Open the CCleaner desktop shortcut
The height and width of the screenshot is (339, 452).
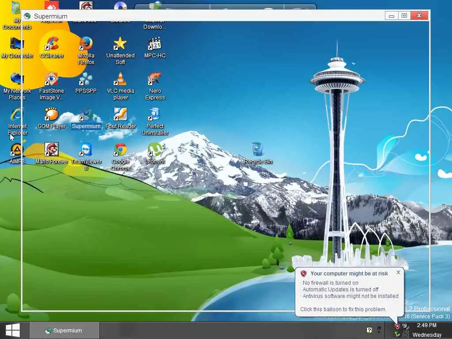point(52,48)
